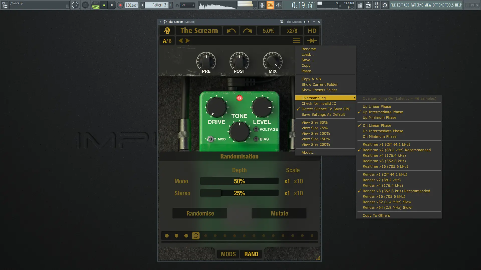Open the Cell snap dropdown

pos(187,5)
